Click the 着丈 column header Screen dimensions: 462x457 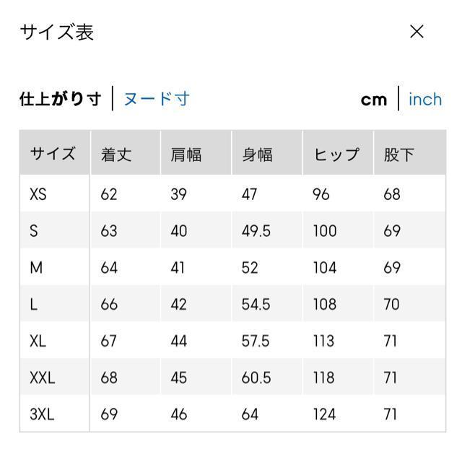(115, 154)
